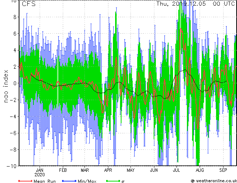The width and height of the screenshot is (237, 183).
Task: Click the CFS model label
Action: click(29, 4)
